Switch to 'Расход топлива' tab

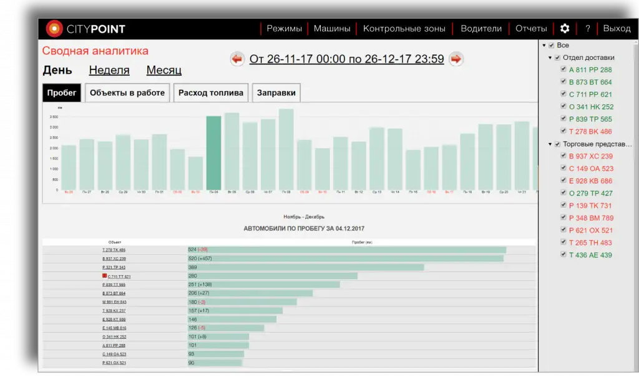pyautogui.click(x=211, y=93)
